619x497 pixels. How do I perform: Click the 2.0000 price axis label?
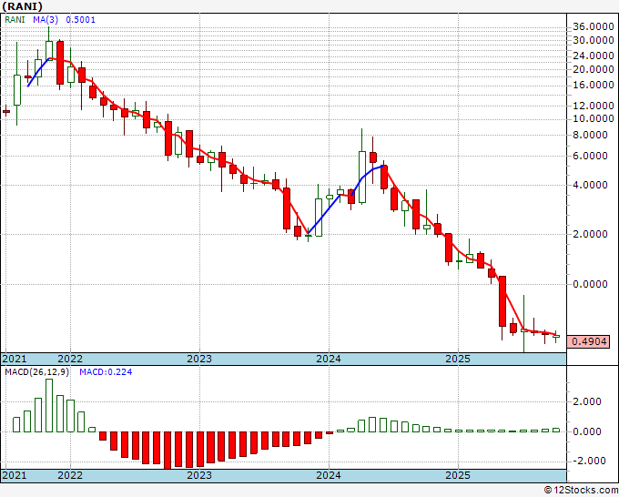590,234
